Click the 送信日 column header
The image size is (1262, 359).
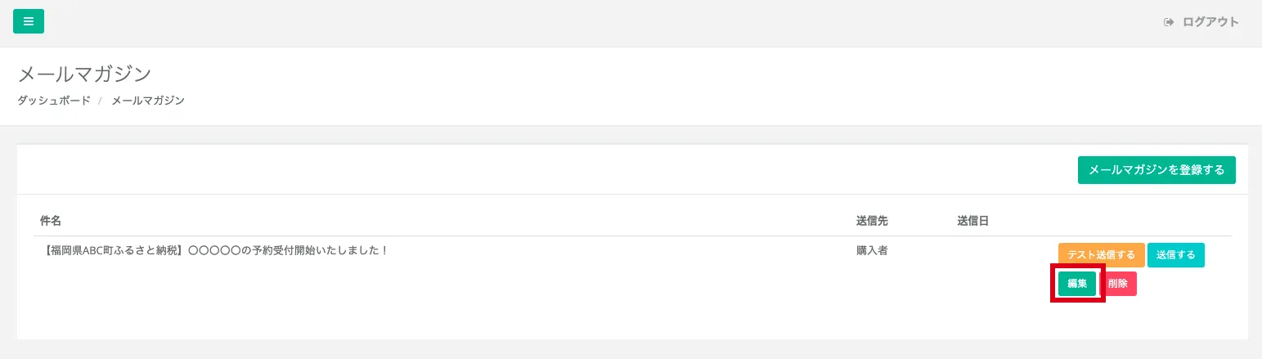pyautogui.click(x=972, y=221)
